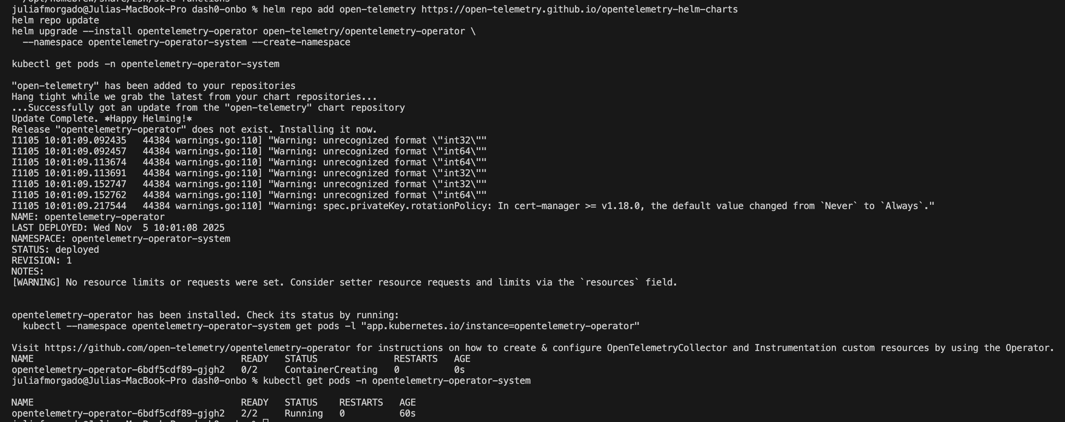Image resolution: width=1065 pixels, height=422 pixels.
Task: Click the "REVISION: 1" line
Action: pos(42,261)
